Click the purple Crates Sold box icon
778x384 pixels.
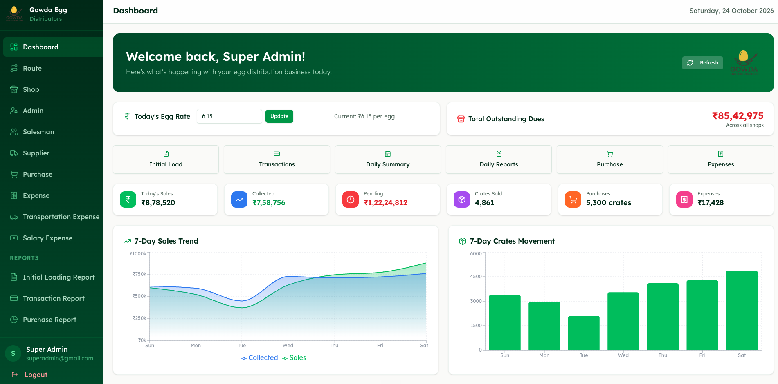coord(462,200)
